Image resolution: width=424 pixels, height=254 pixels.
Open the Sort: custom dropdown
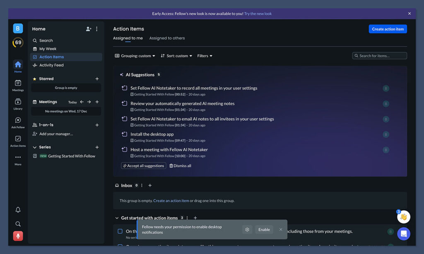point(176,56)
